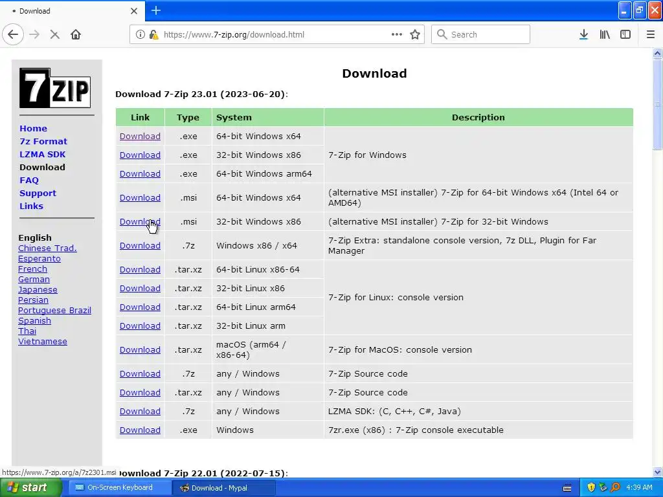Download .exe for 32-bit Windows x86

[x=140, y=155]
